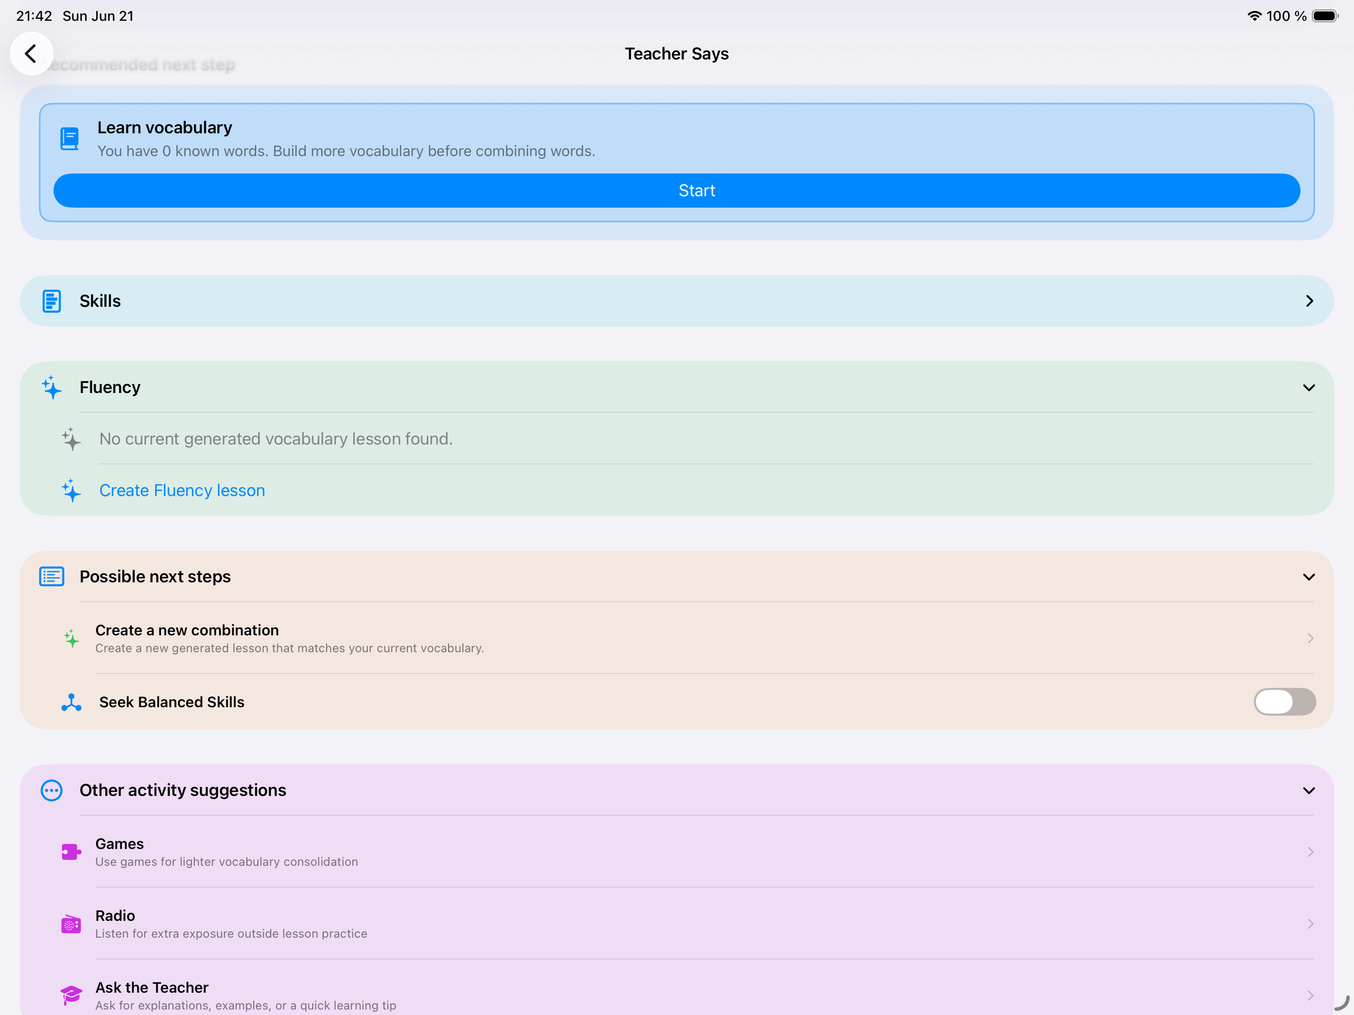This screenshot has width=1354, height=1015.
Task: Open Create a new combination chevron
Action: tap(1310, 638)
